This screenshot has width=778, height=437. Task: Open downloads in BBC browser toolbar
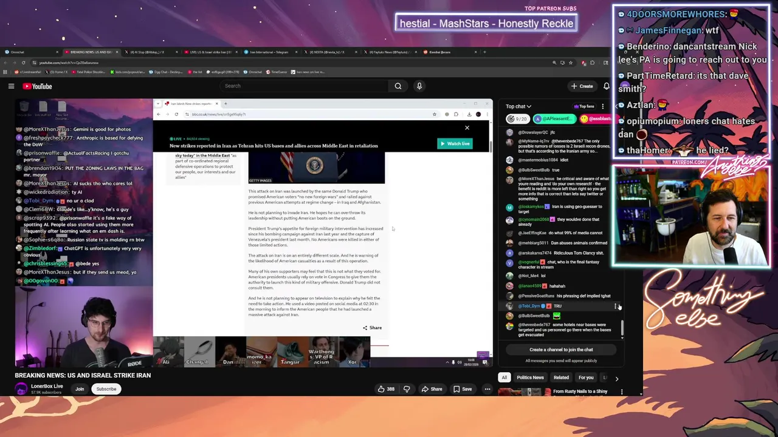[x=469, y=114]
